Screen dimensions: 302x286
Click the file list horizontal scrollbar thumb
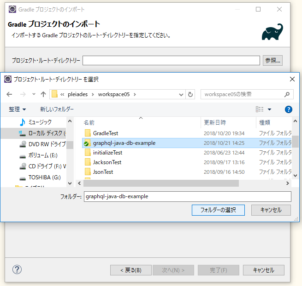[x=161, y=183]
